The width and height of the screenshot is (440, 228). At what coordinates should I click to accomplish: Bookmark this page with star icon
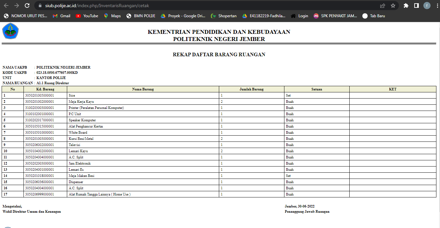(393, 6)
